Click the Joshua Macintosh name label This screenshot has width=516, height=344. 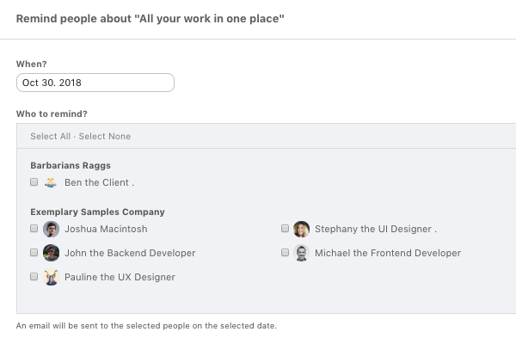click(x=106, y=229)
